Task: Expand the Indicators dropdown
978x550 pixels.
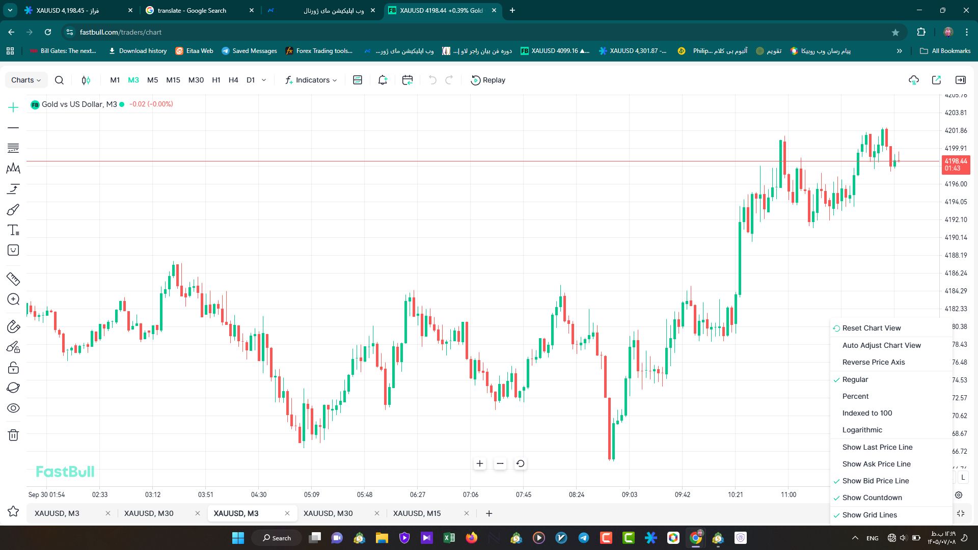Action: click(x=311, y=80)
